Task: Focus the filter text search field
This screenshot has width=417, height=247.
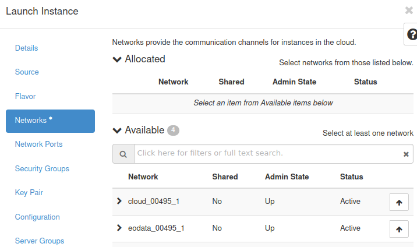Action: [x=268, y=153]
